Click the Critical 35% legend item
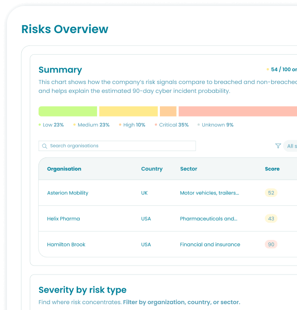Viewport: 297px width, 310px height. [172, 125]
